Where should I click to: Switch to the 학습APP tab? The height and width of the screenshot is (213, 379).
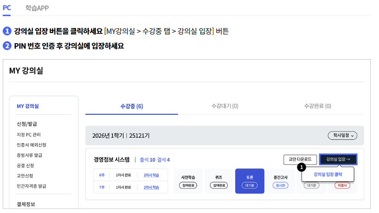(37, 8)
